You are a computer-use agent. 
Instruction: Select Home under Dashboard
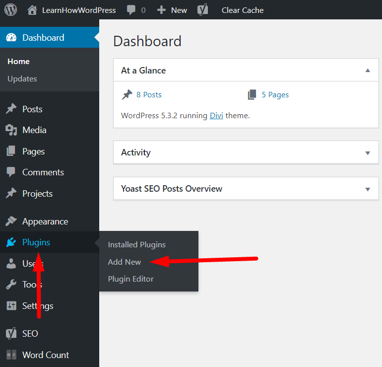tap(18, 62)
